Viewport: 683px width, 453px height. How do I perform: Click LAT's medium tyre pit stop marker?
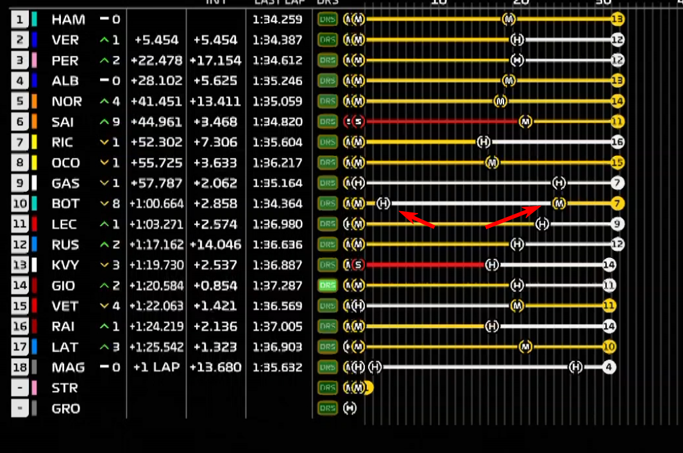[x=525, y=346]
